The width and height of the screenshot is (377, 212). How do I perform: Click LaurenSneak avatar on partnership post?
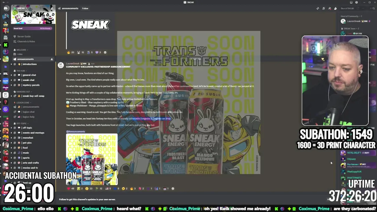click(x=61, y=65)
